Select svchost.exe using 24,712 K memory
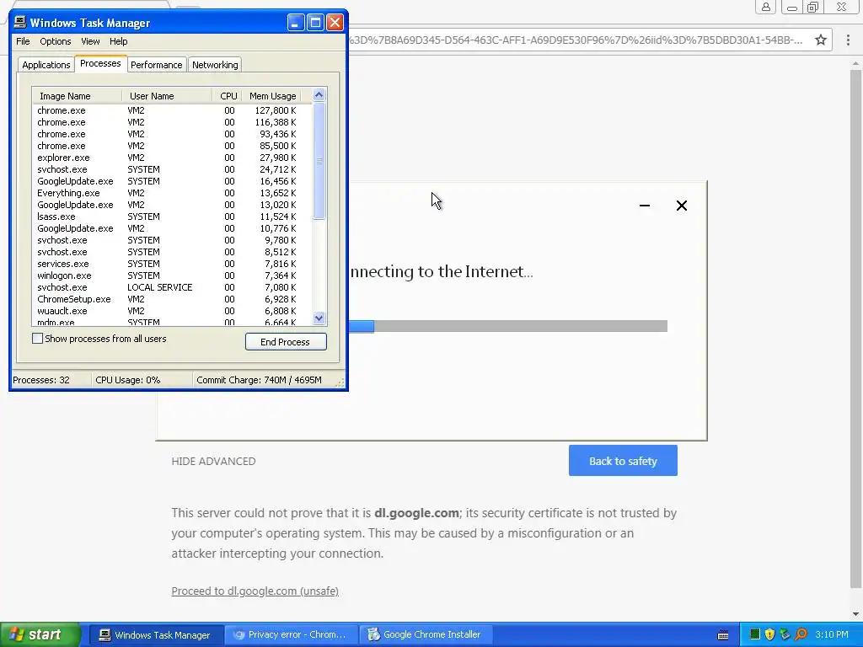This screenshot has height=647, width=863. point(172,168)
